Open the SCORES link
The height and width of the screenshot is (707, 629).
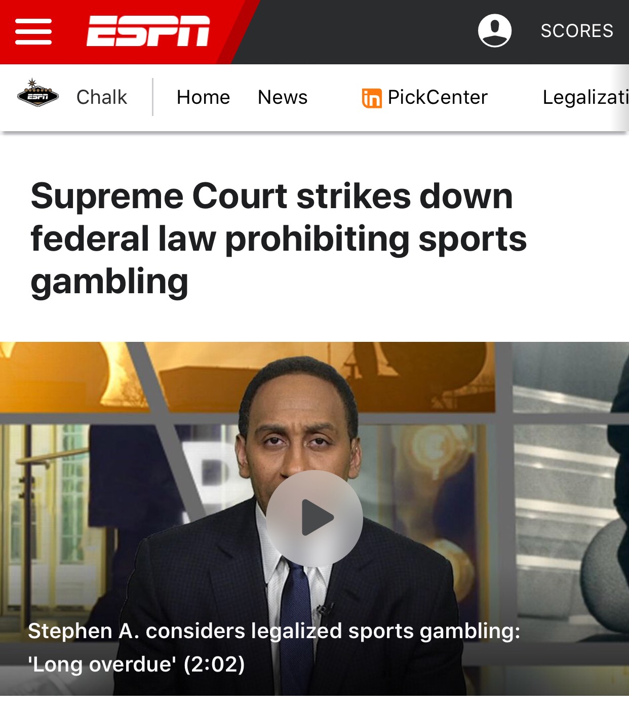577,31
